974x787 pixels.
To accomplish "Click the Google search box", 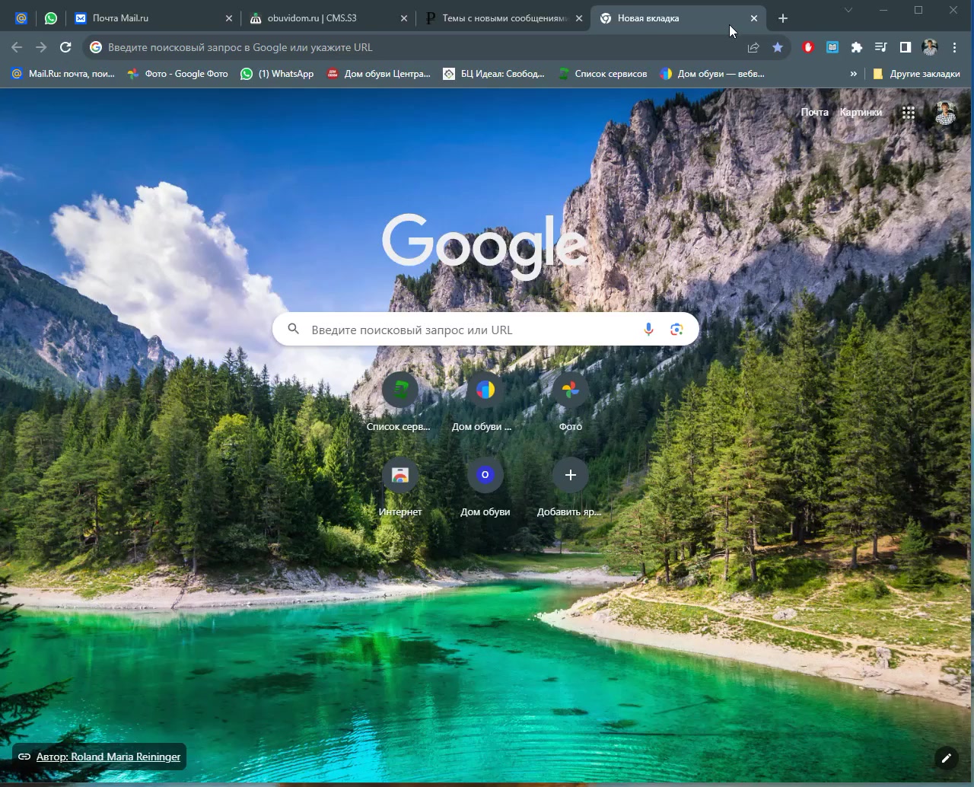I will coord(485,330).
